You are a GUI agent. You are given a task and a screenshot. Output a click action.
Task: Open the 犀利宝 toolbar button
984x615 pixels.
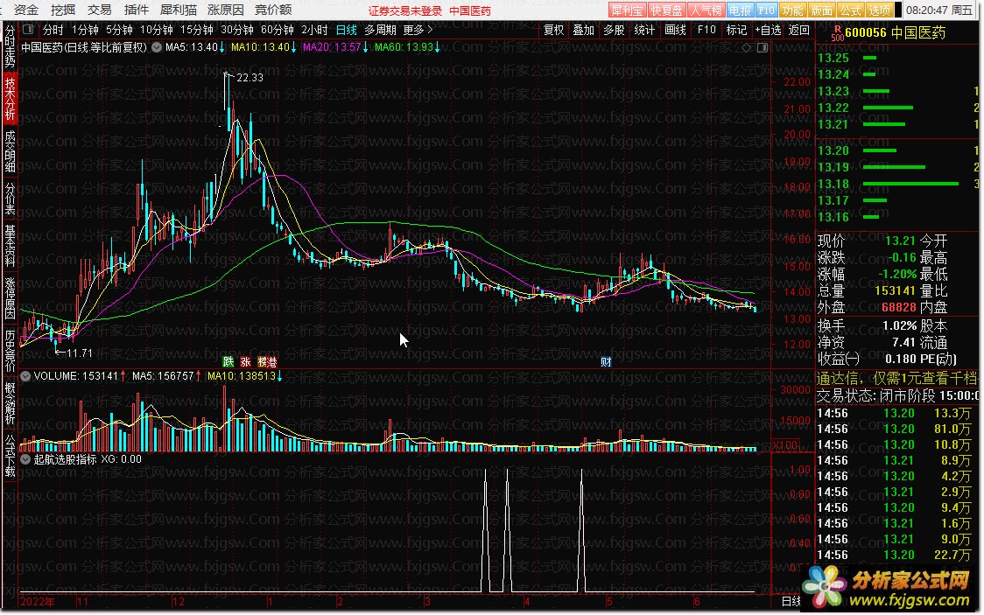point(628,10)
